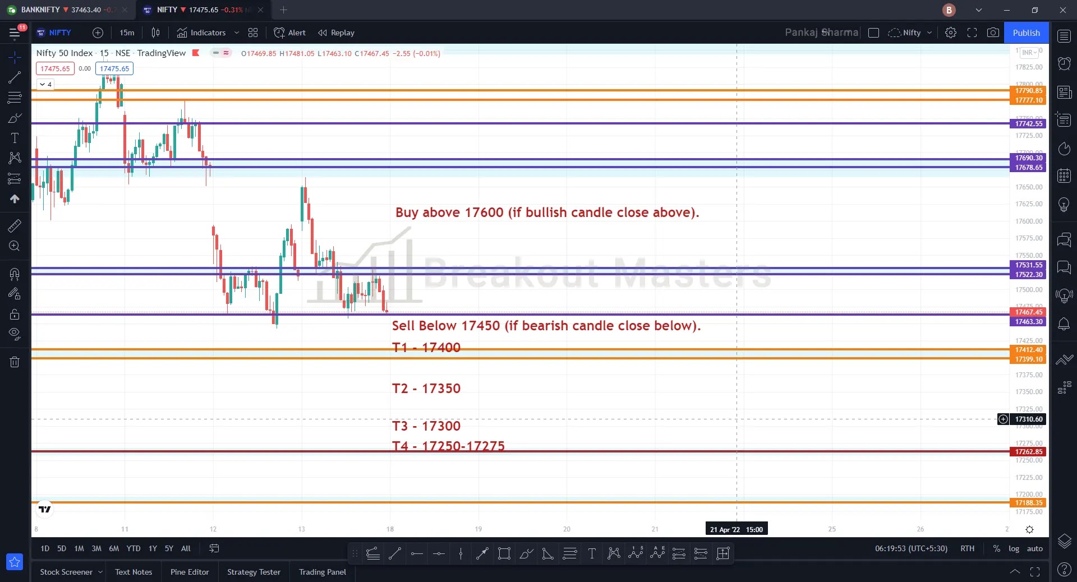Expand the Nifty layout dropdown arrow

pos(929,33)
